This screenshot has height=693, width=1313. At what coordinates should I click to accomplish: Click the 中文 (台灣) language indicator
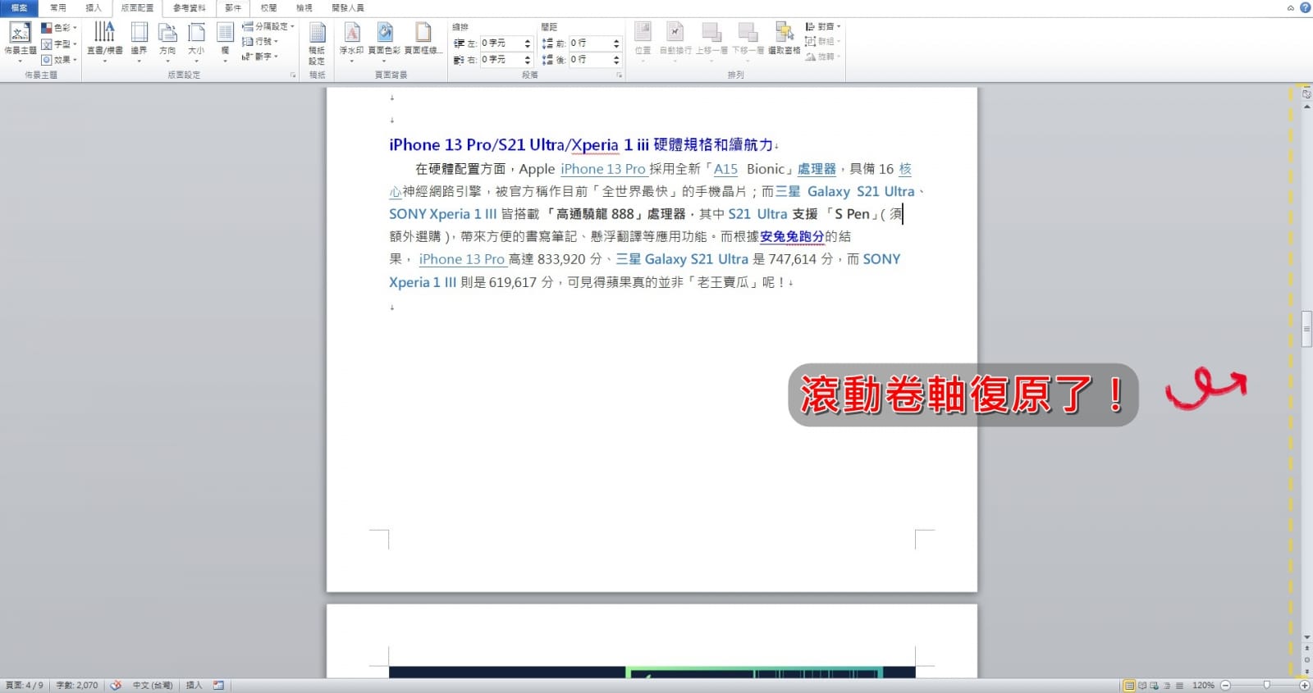pos(153,685)
